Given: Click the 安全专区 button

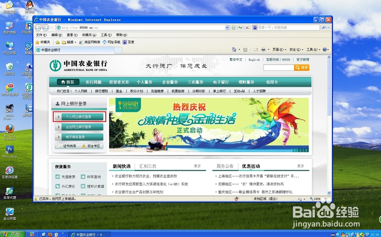Looking at the screenshot, I should pos(91,146).
